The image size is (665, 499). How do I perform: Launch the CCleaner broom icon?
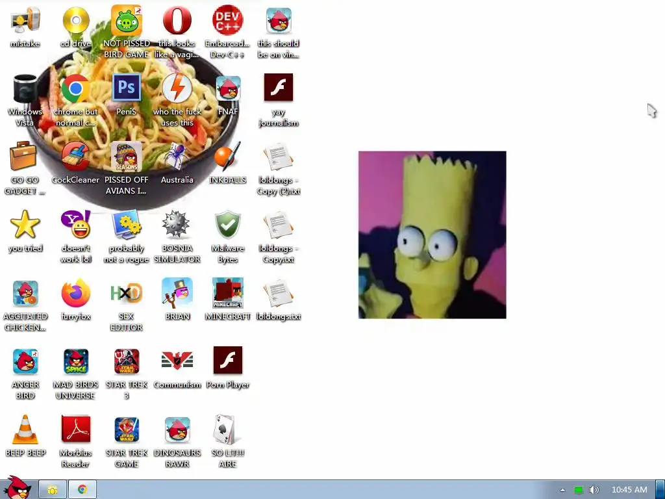pos(75,157)
